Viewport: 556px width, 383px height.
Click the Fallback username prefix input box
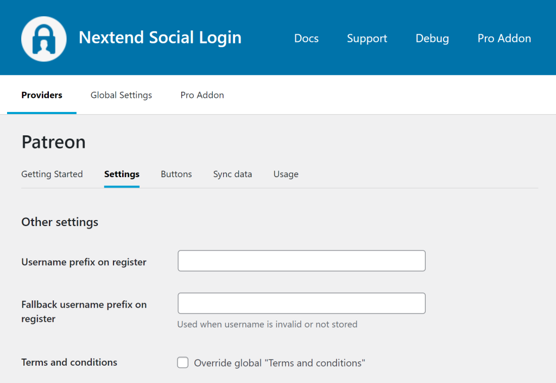301,303
